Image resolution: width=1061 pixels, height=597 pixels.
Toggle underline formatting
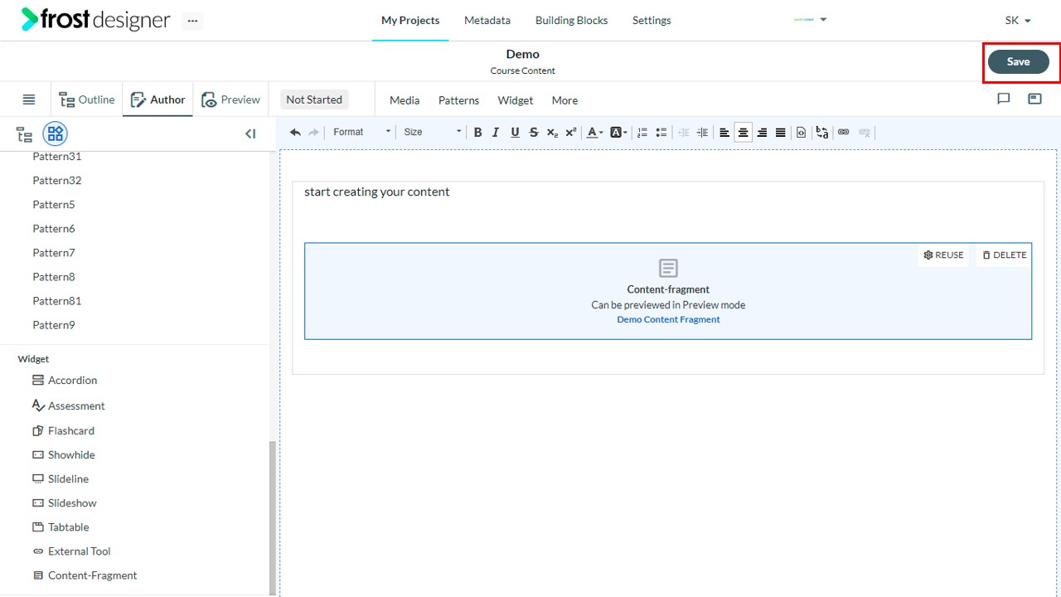click(515, 132)
